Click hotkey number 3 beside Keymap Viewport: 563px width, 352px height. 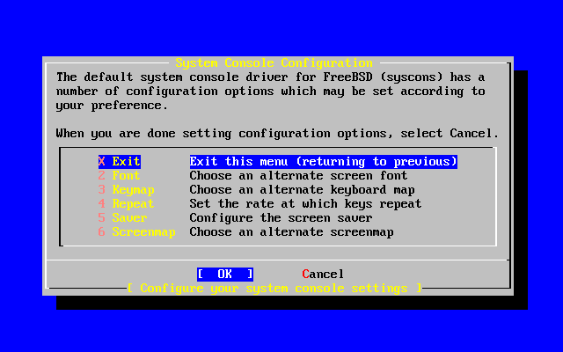click(x=102, y=190)
